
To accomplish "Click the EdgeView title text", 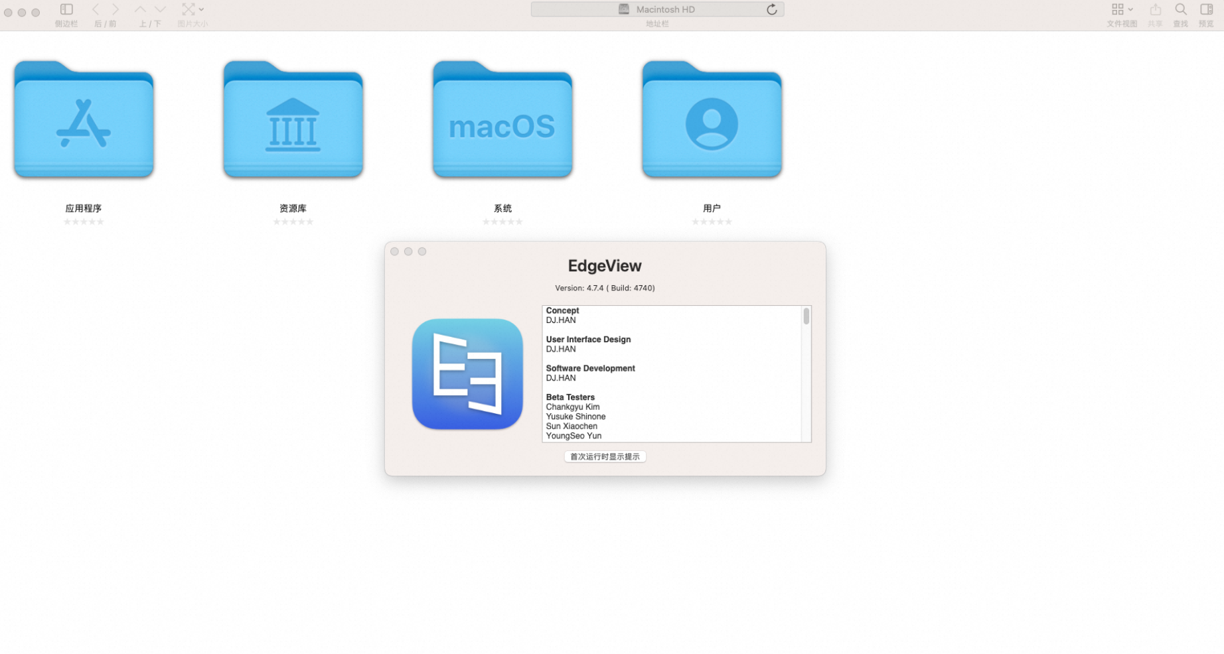I will [x=605, y=266].
